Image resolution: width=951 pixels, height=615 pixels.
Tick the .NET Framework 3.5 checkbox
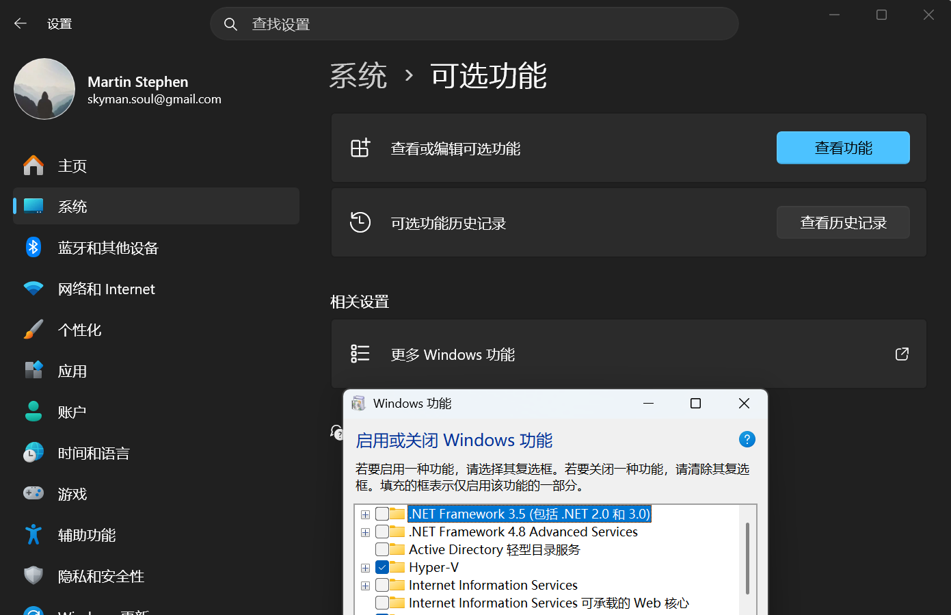pyautogui.click(x=382, y=514)
